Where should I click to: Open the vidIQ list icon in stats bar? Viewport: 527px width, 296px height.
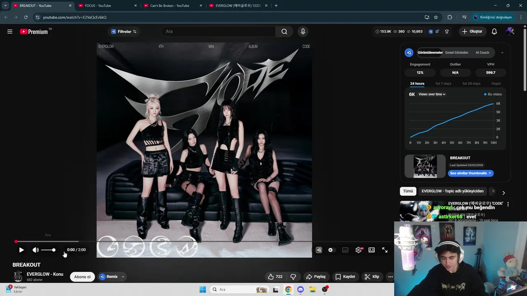pyautogui.click(x=437, y=32)
